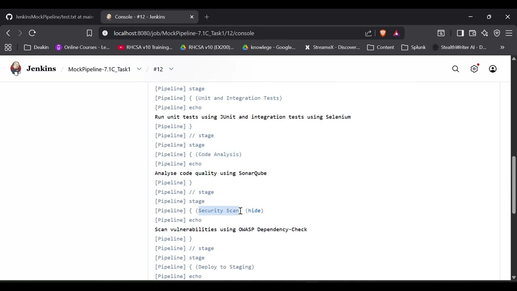
Task: Open bookmarks apps grid icon
Action: tap(8, 47)
